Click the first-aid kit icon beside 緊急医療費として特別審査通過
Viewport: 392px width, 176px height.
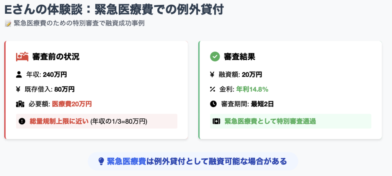click(216, 121)
